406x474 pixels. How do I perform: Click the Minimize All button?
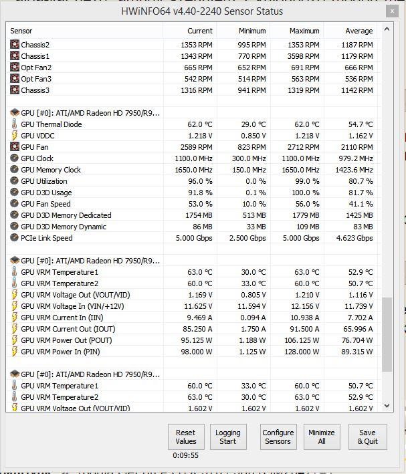coord(322,437)
